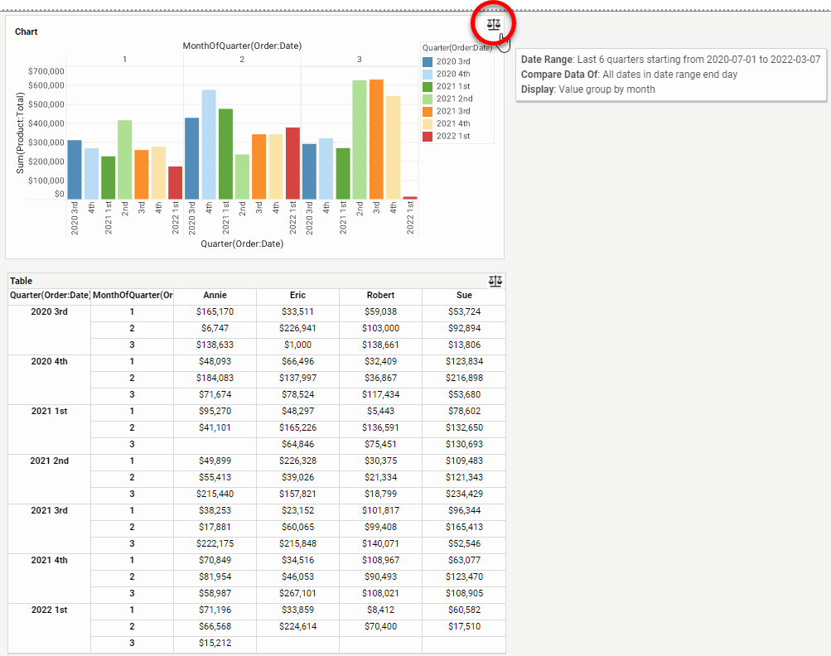The image size is (831, 656).
Task: Click the 2021 1st green legend swatch
Action: pyautogui.click(x=428, y=86)
